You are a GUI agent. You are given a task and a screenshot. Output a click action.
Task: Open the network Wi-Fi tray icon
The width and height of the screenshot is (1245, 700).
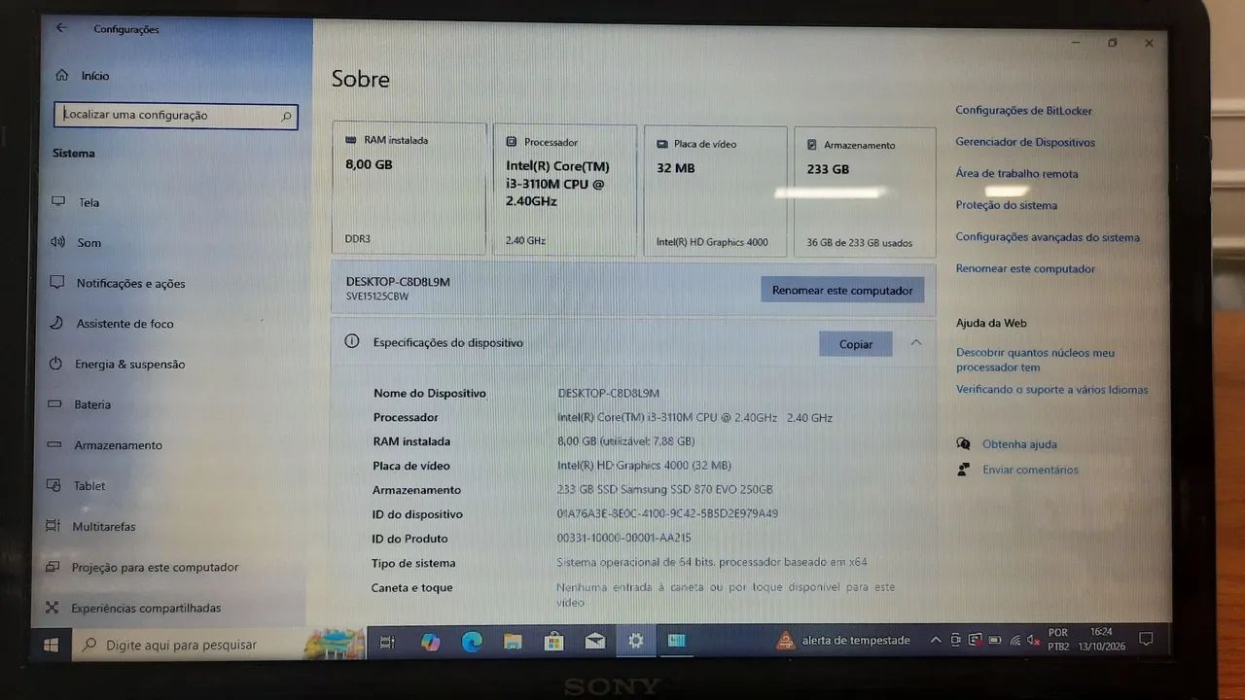click(1015, 641)
